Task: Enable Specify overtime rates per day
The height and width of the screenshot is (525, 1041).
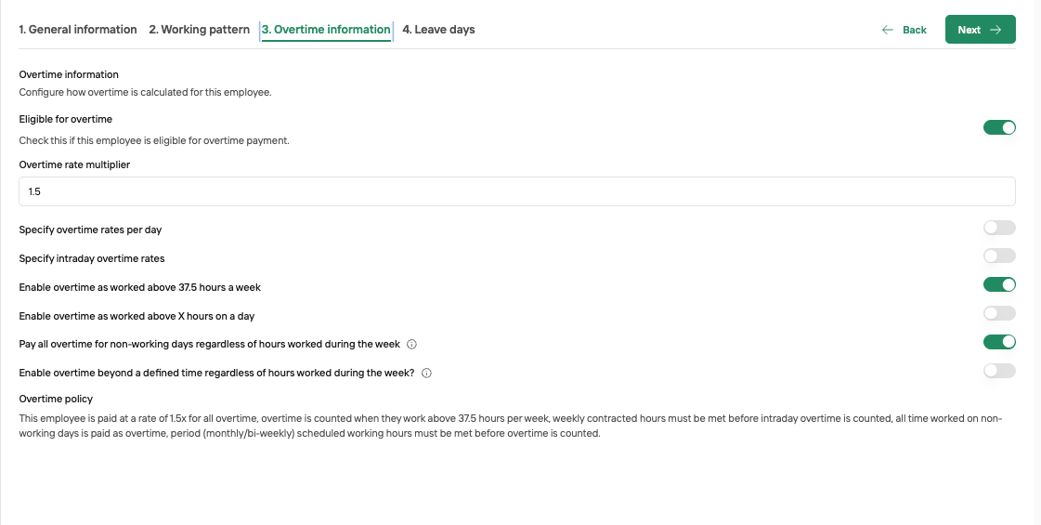Action: pos(999,228)
